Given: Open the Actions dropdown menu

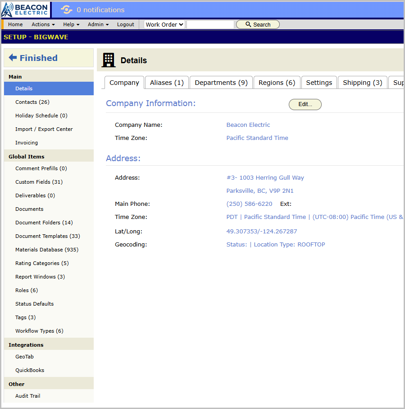Looking at the screenshot, I should [x=43, y=24].
